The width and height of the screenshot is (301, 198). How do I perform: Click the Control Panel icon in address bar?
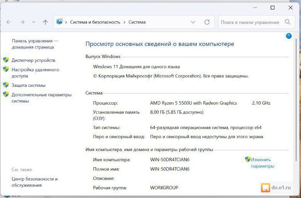[59, 22]
